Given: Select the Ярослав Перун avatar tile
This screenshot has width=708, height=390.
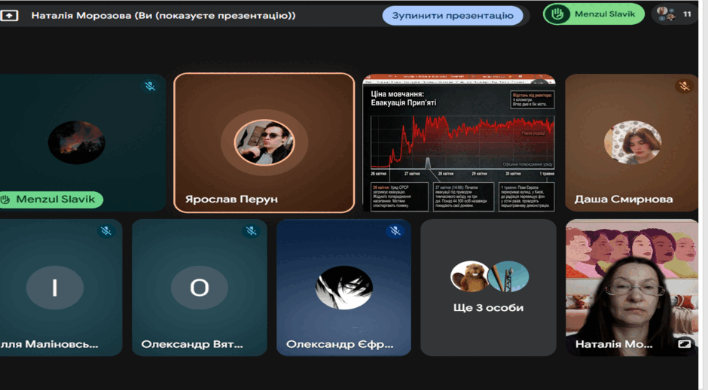Looking at the screenshot, I should (264, 142).
